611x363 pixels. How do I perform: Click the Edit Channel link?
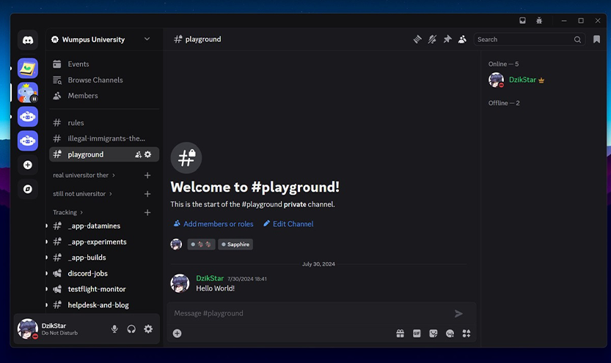(x=288, y=224)
